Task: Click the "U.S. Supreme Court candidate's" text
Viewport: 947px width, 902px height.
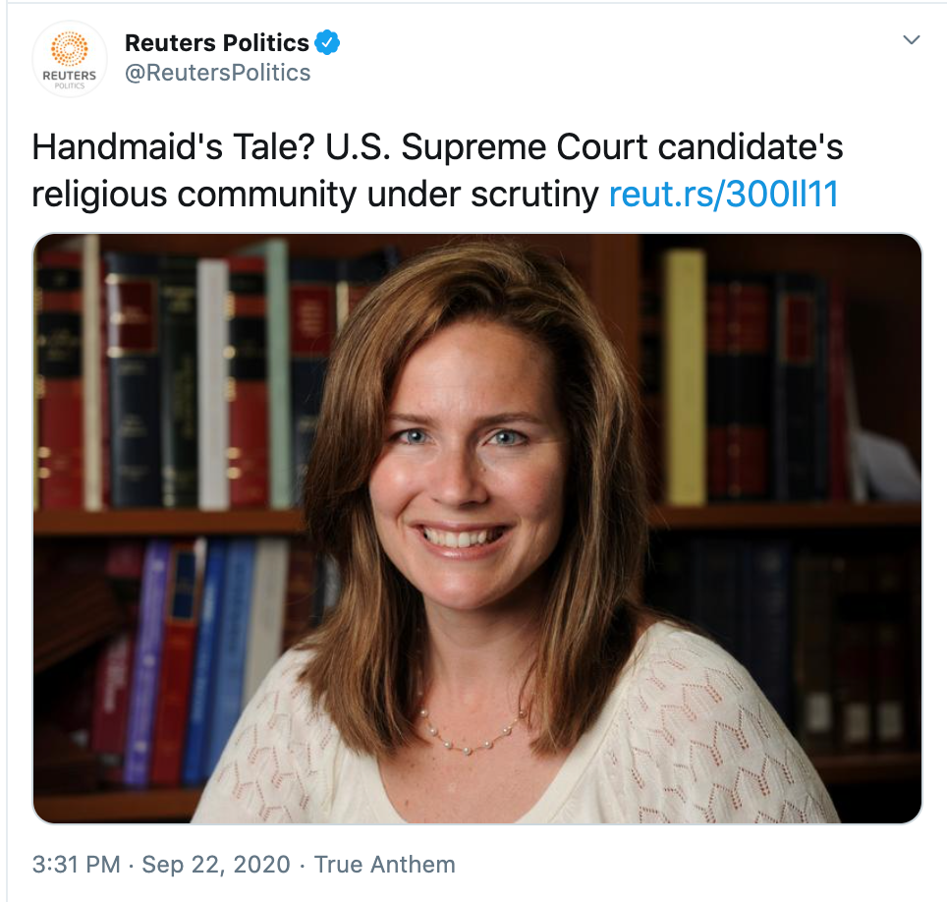Action: coord(623,147)
